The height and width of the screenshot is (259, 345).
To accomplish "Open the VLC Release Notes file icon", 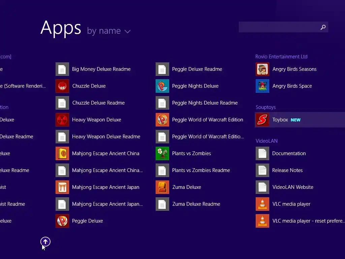I will point(262,170).
